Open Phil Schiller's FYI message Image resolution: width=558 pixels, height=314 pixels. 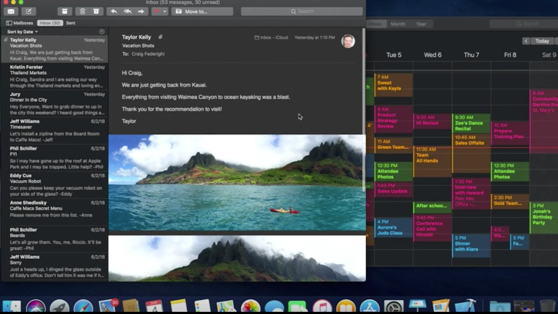coord(55,157)
